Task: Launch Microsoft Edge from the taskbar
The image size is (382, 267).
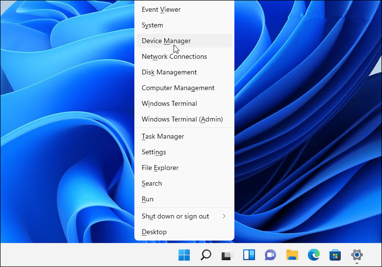Action: (x=314, y=255)
